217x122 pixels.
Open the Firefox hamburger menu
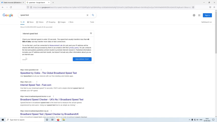tap(214, 7)
